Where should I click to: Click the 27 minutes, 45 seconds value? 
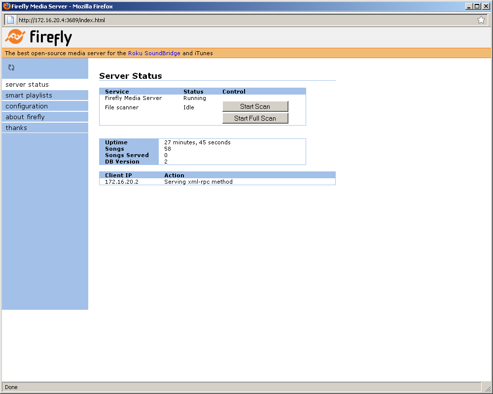tap(198, 142)
